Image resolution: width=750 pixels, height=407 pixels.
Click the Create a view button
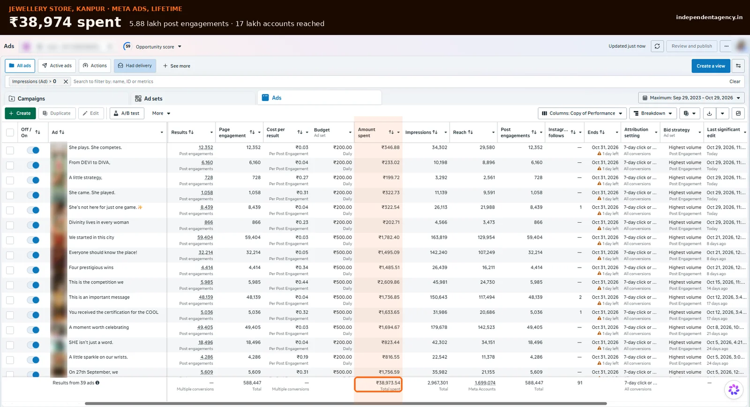pos(711,66)
